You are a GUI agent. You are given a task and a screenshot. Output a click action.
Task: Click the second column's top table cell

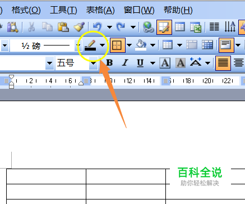(126, 176)
